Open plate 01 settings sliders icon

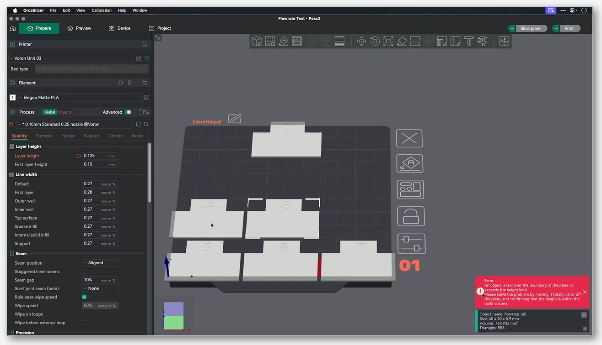[412, 243]
